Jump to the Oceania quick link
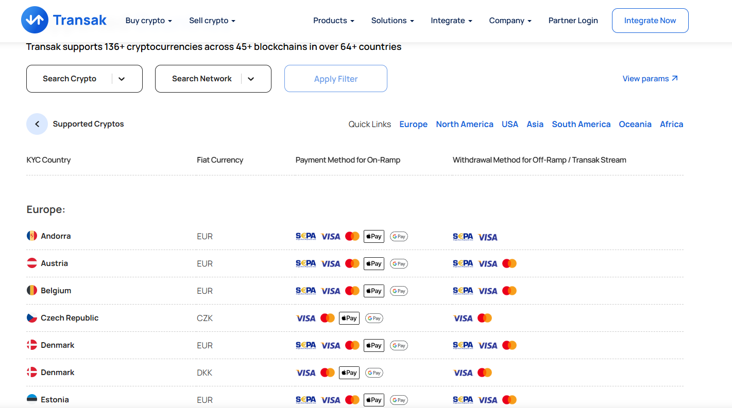 pos(635,124)
